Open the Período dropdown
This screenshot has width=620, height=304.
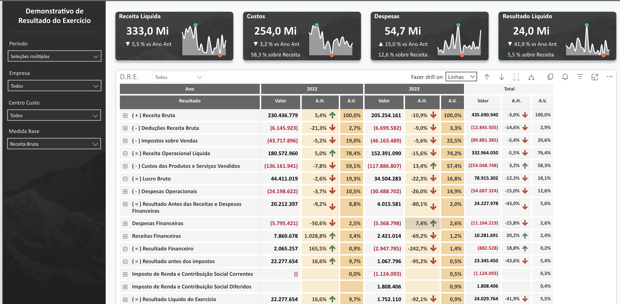pyautogui.click(x=54, y=56)
